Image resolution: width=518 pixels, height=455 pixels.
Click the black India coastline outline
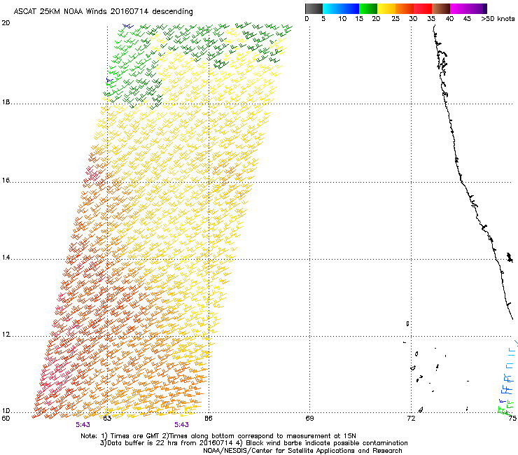[x=462, y=182]
